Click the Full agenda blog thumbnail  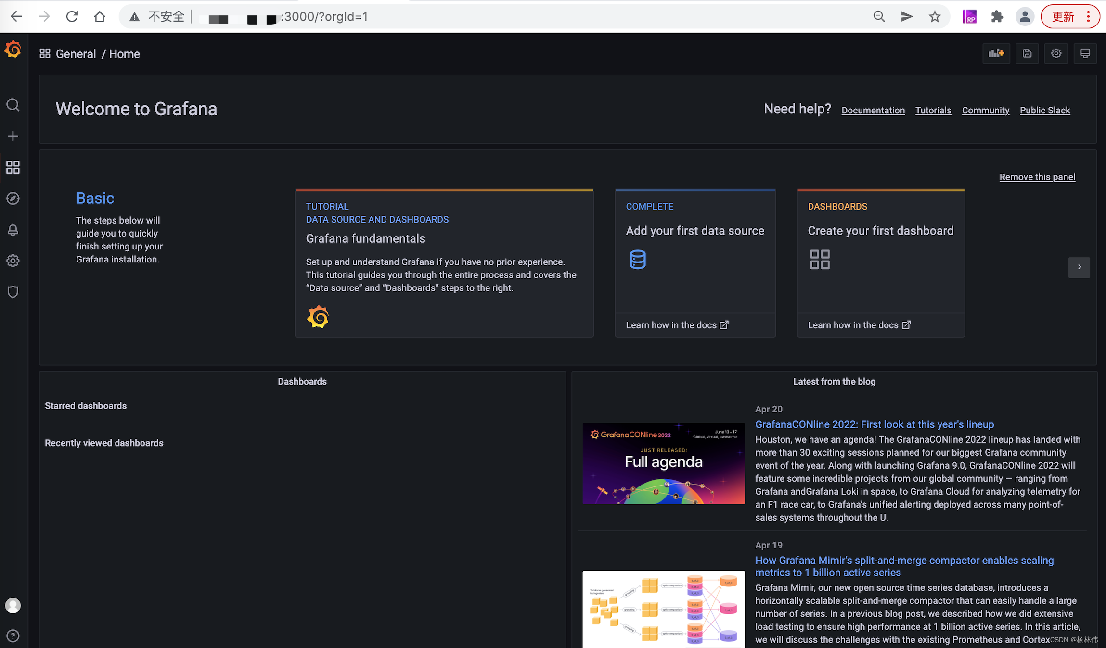click(x=663, y=463)
